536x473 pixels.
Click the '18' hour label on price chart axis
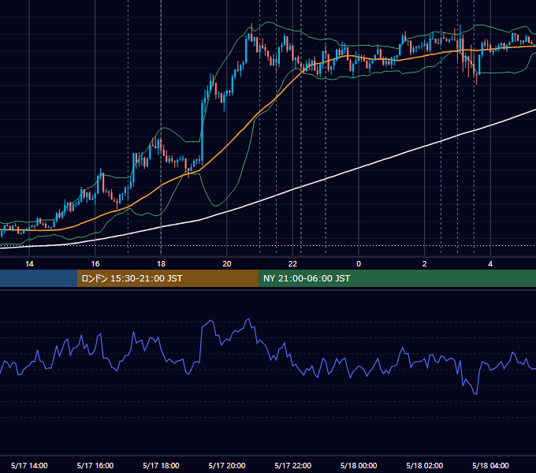point(161,264)
